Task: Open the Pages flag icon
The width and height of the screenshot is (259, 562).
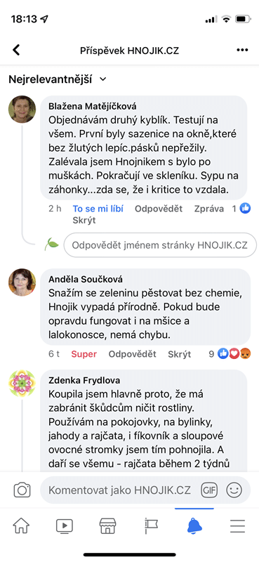Action: [x=151, y=525]
